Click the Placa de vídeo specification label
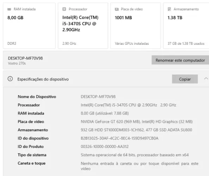 [x=31, y=121]
